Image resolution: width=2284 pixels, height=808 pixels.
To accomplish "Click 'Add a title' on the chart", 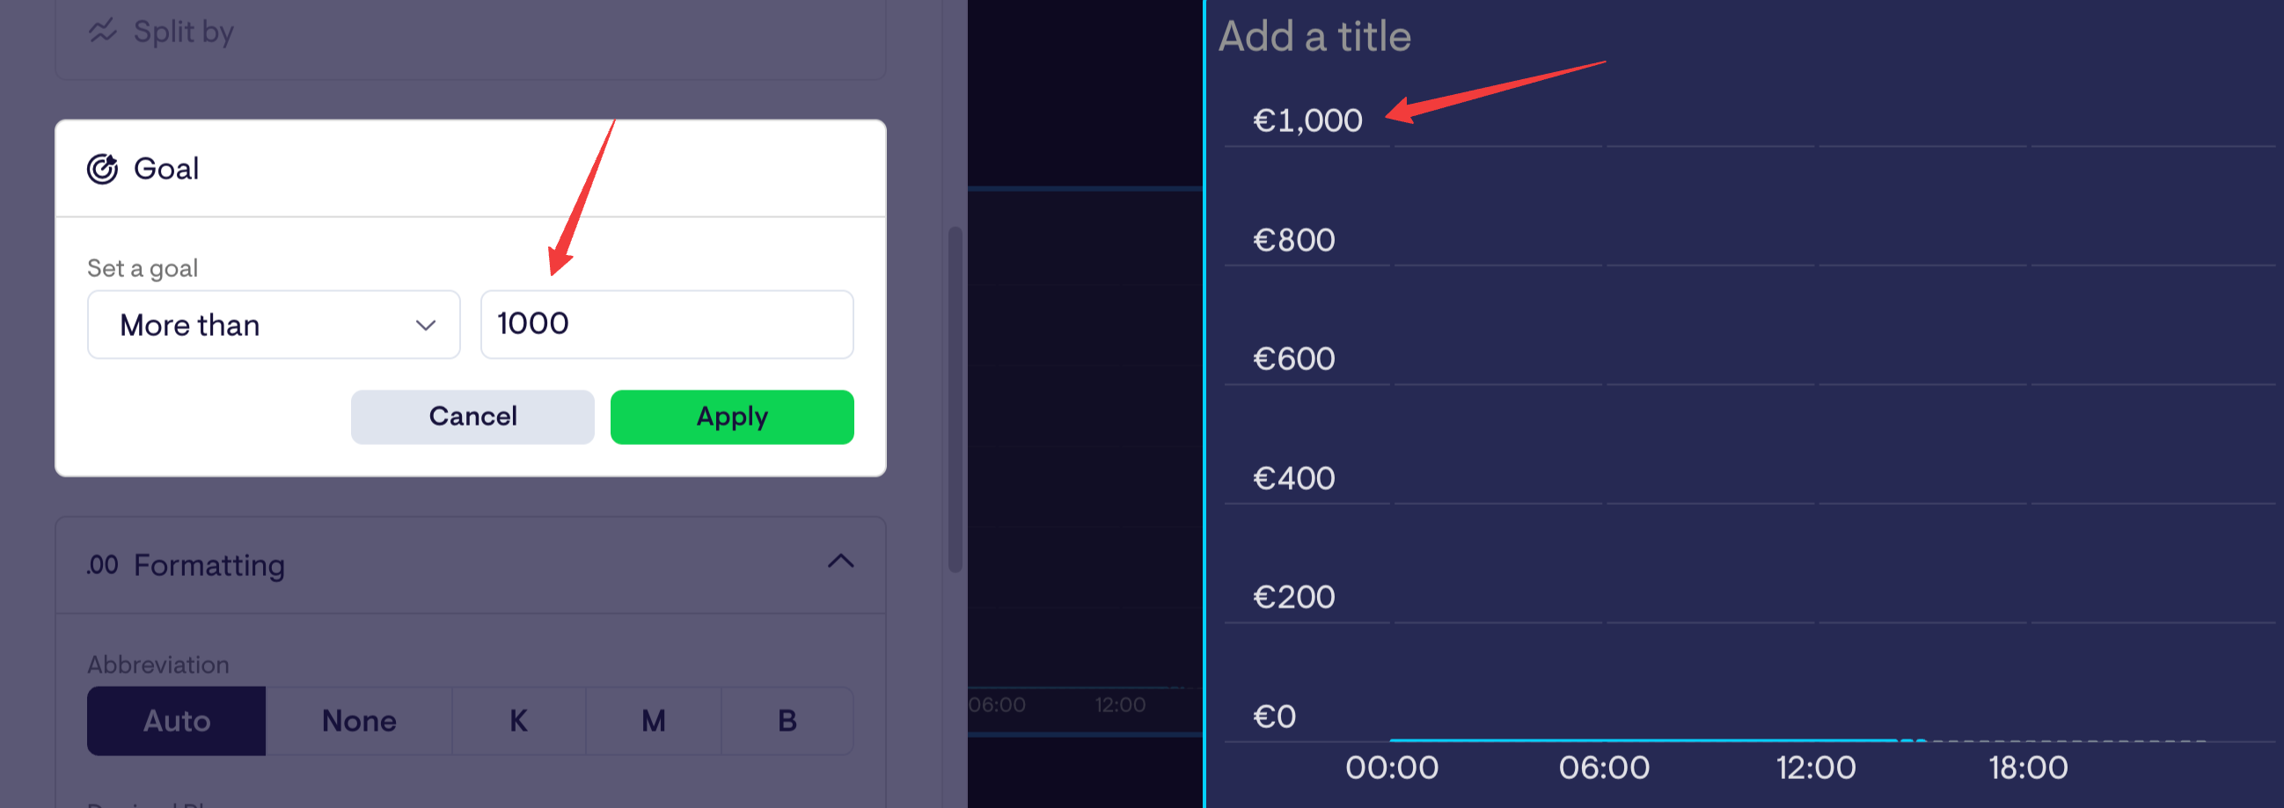I will pyautogui.click(x=1316, y=36).
